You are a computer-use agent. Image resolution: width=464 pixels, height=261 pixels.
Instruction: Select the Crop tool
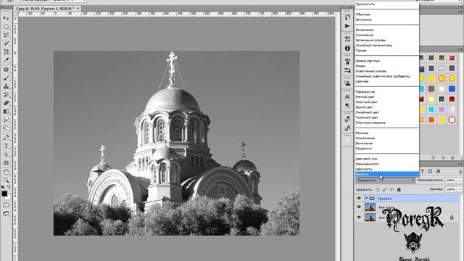6,51
